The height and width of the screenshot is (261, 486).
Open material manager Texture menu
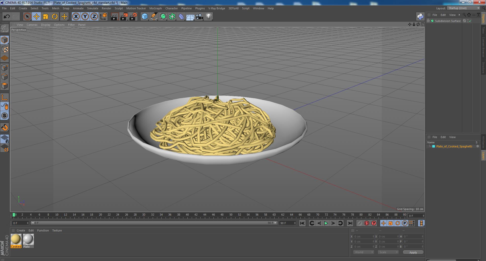coord(57,230)
